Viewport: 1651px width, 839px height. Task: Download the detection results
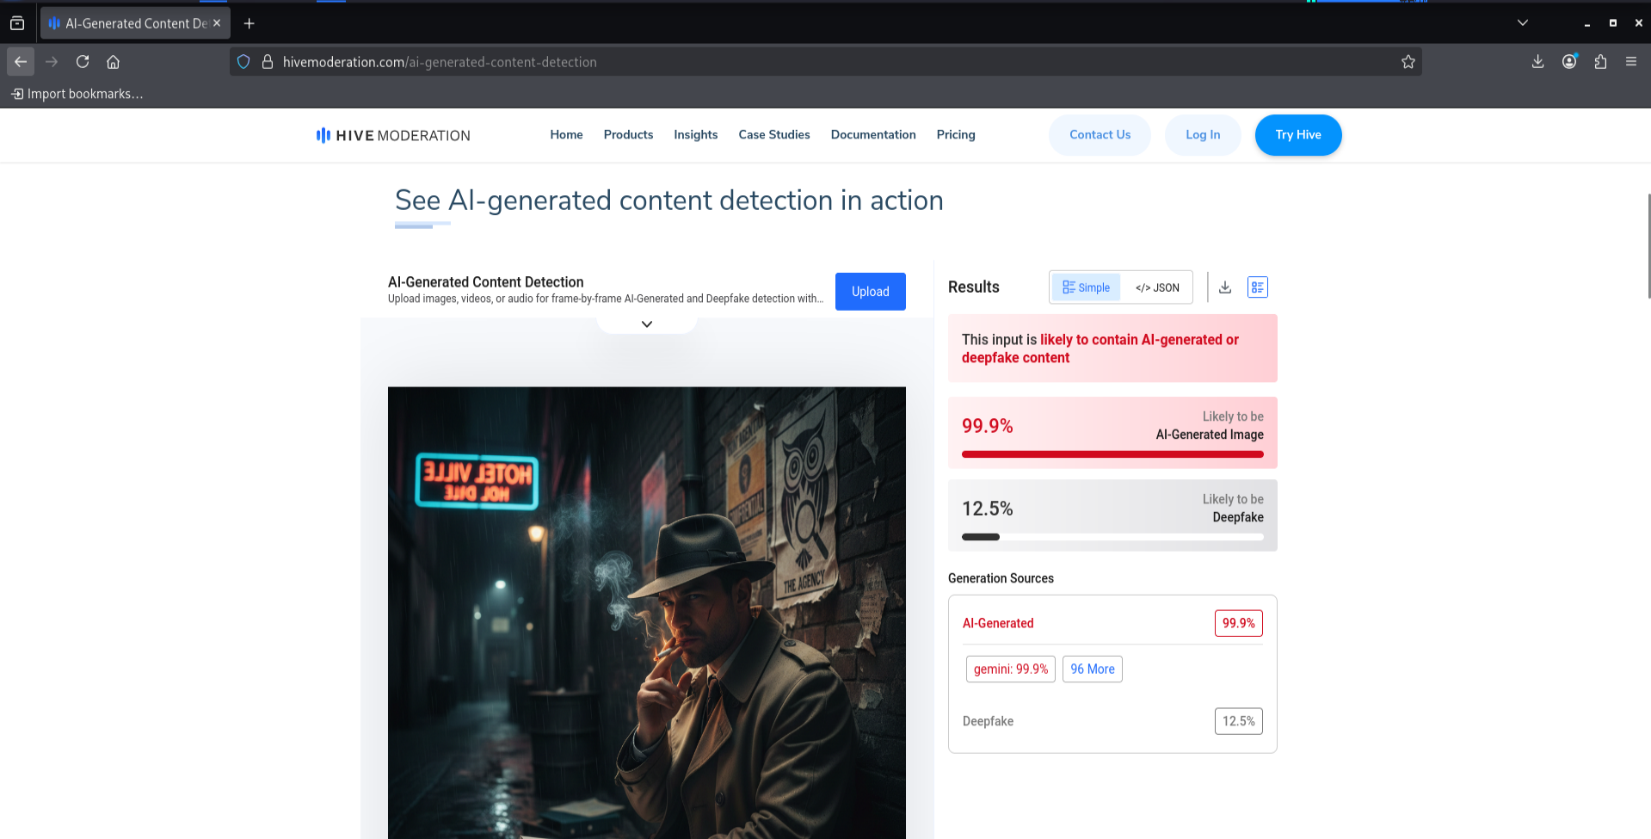[1225, 287]
